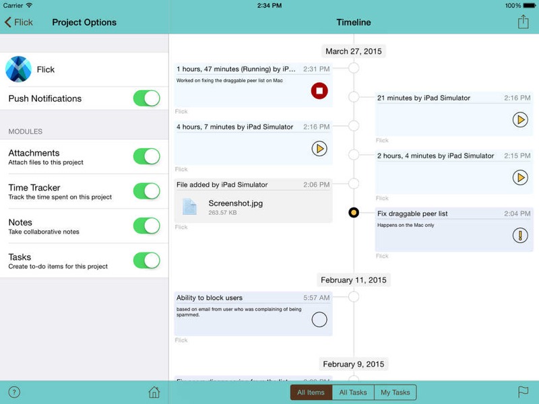Disable the Notes module switch
Screen dimensions: 539x404
click(146, 226)
